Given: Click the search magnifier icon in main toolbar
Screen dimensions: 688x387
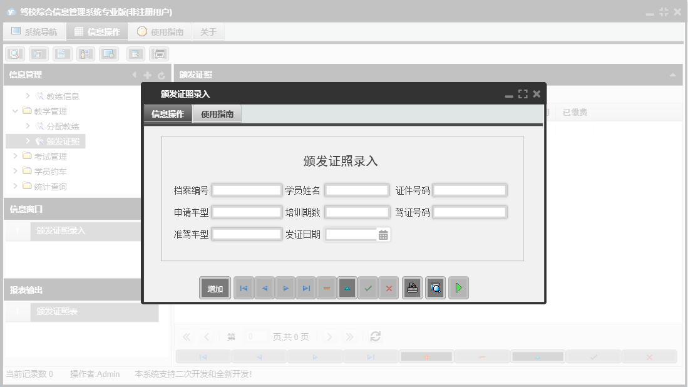Looking at the screenshot, I should point(14,54).
